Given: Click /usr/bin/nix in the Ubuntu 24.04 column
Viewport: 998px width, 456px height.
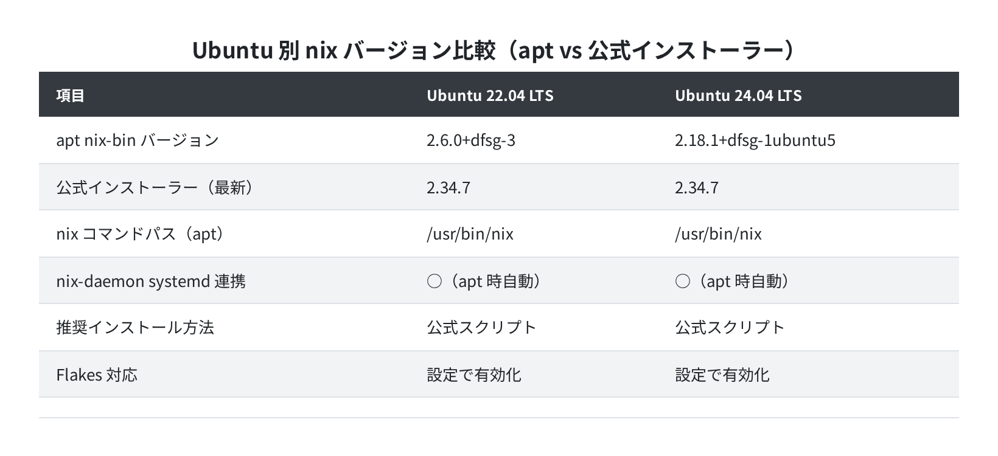Looking at the screenshot, I should click(x=718, y=234).
